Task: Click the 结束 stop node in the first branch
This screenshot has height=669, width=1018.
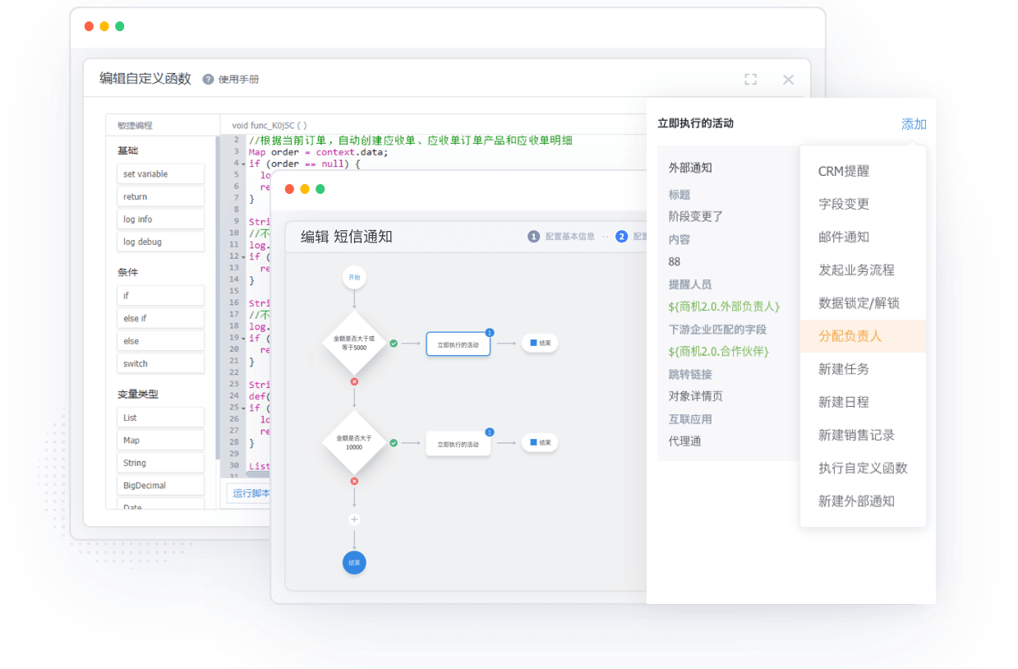Action: point(540,344)
